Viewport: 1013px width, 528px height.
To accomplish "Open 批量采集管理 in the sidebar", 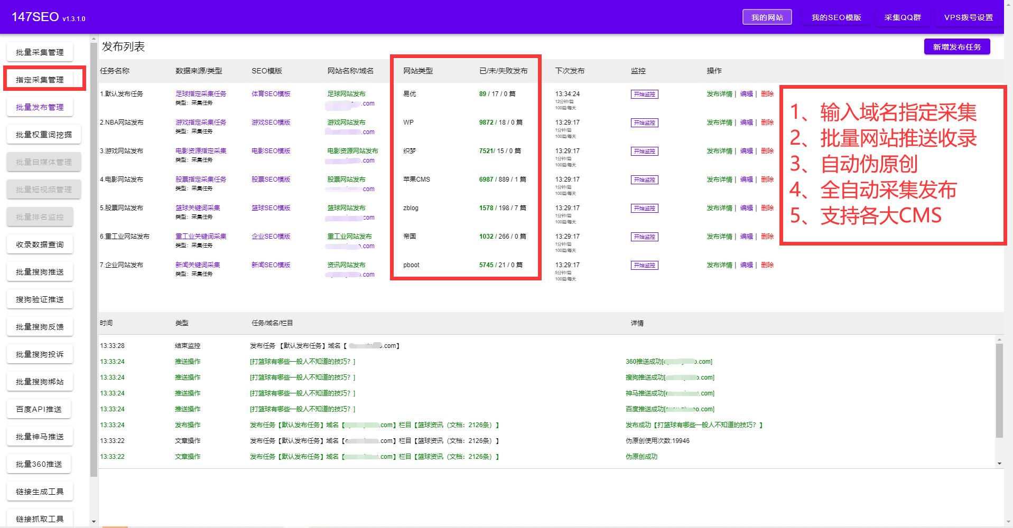I will tap(40, 52).
